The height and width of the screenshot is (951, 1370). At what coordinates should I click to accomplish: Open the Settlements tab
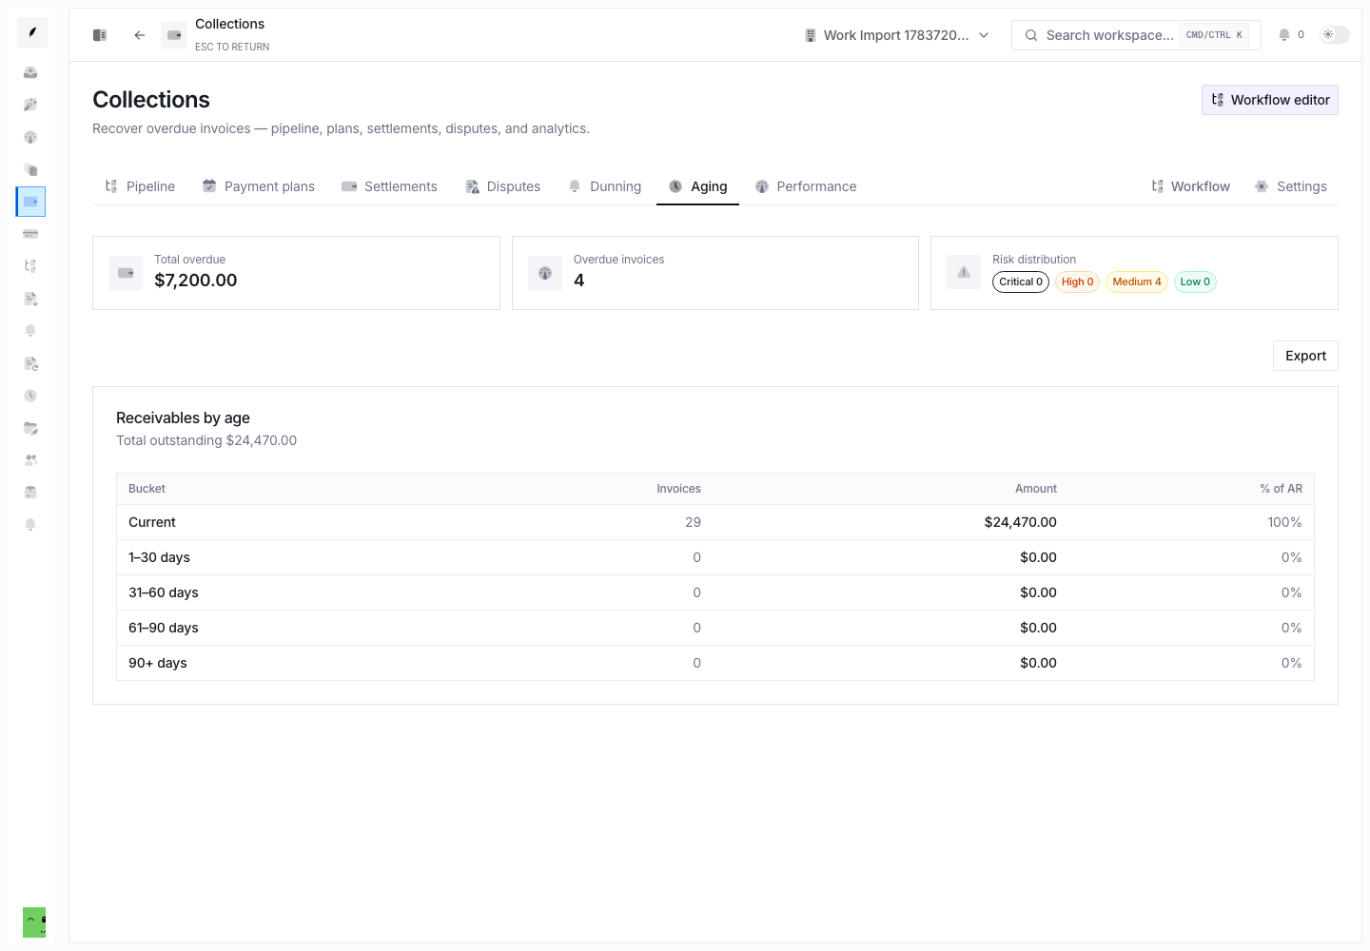tap(389, 186)
